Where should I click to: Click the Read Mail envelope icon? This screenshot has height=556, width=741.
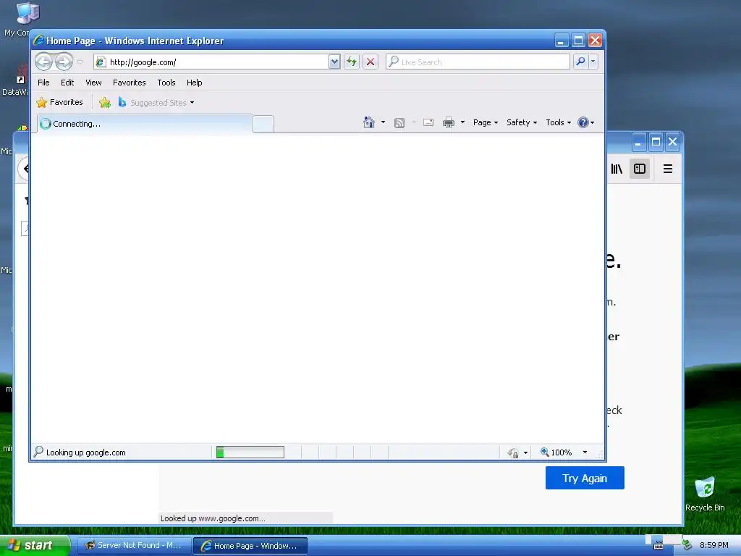[428, 122]
